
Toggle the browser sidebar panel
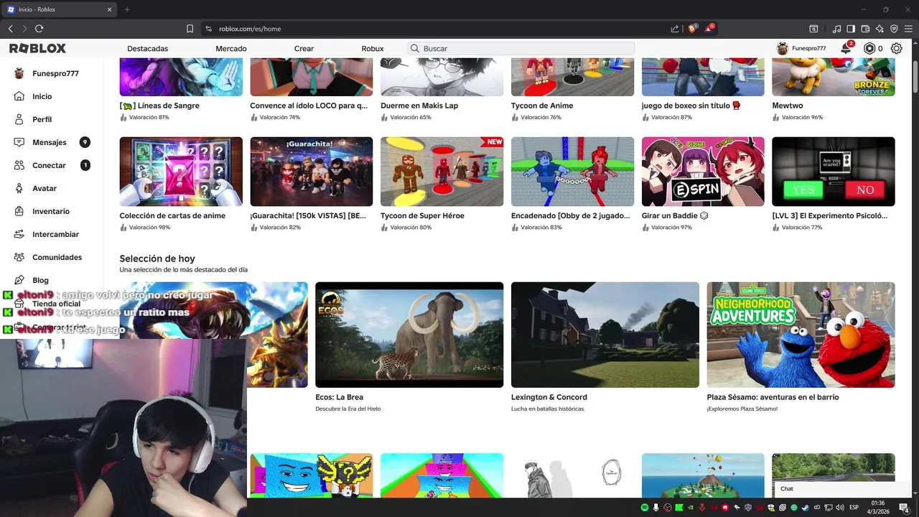tap(851, 29)
